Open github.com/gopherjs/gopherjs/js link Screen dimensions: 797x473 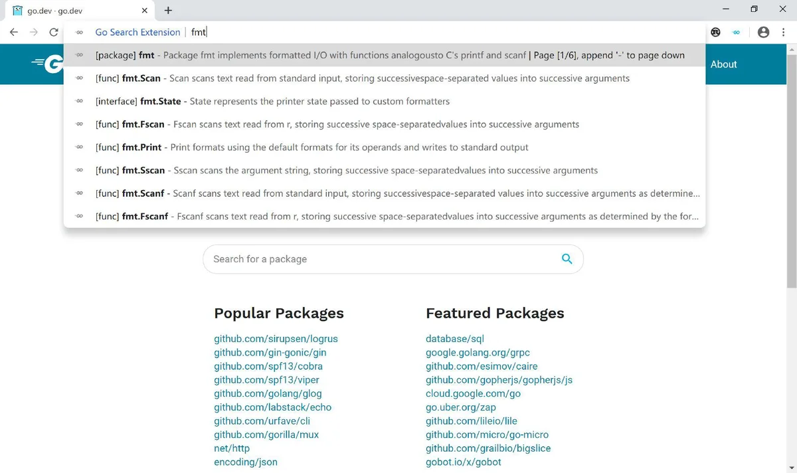click(x=499, y=380)
